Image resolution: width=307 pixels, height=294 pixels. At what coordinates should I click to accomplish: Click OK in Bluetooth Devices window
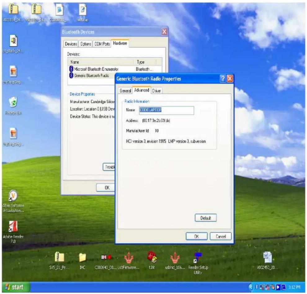point(106,187)
